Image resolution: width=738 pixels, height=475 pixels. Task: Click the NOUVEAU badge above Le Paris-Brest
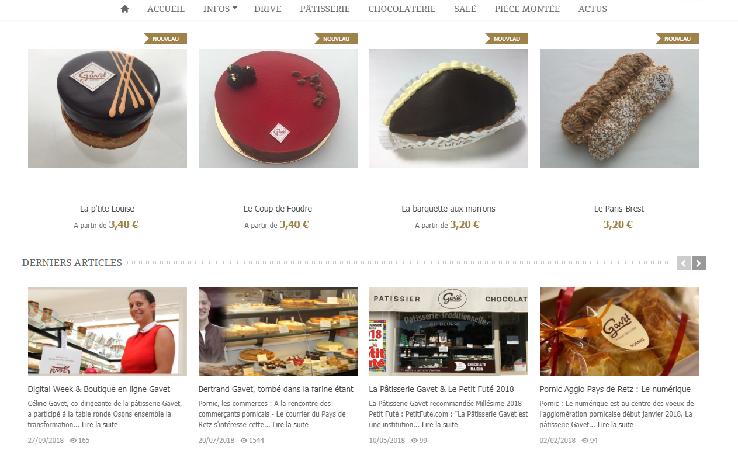tap(677, 39)
